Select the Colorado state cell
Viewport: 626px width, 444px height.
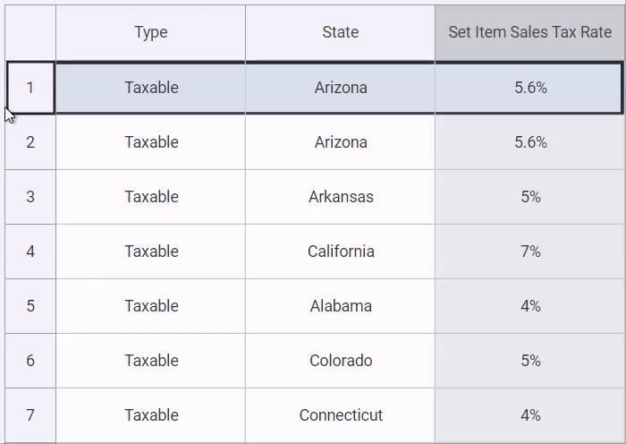341,361
